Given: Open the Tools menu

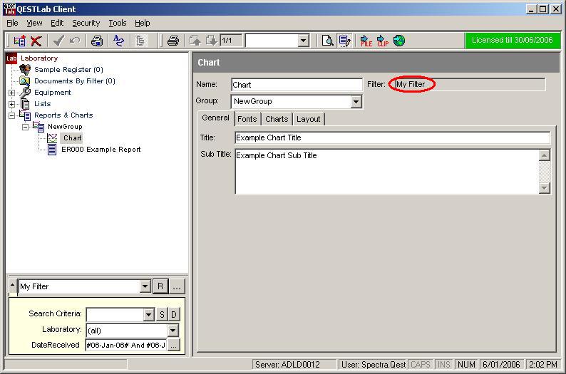Looking at the screenshot, I should pos(118,23).
